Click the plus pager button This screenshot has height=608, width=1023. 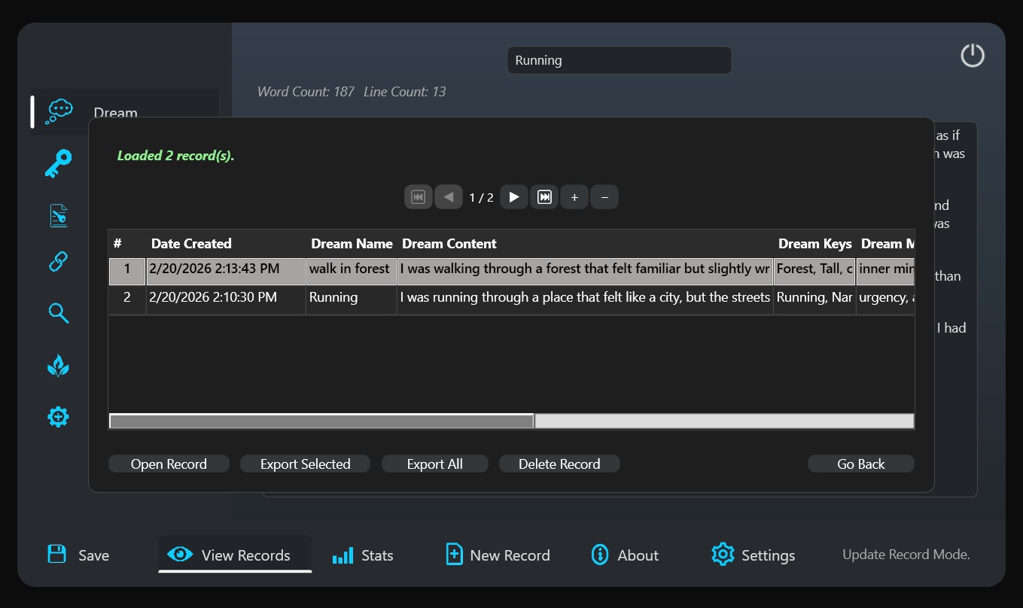coord(574,197)
